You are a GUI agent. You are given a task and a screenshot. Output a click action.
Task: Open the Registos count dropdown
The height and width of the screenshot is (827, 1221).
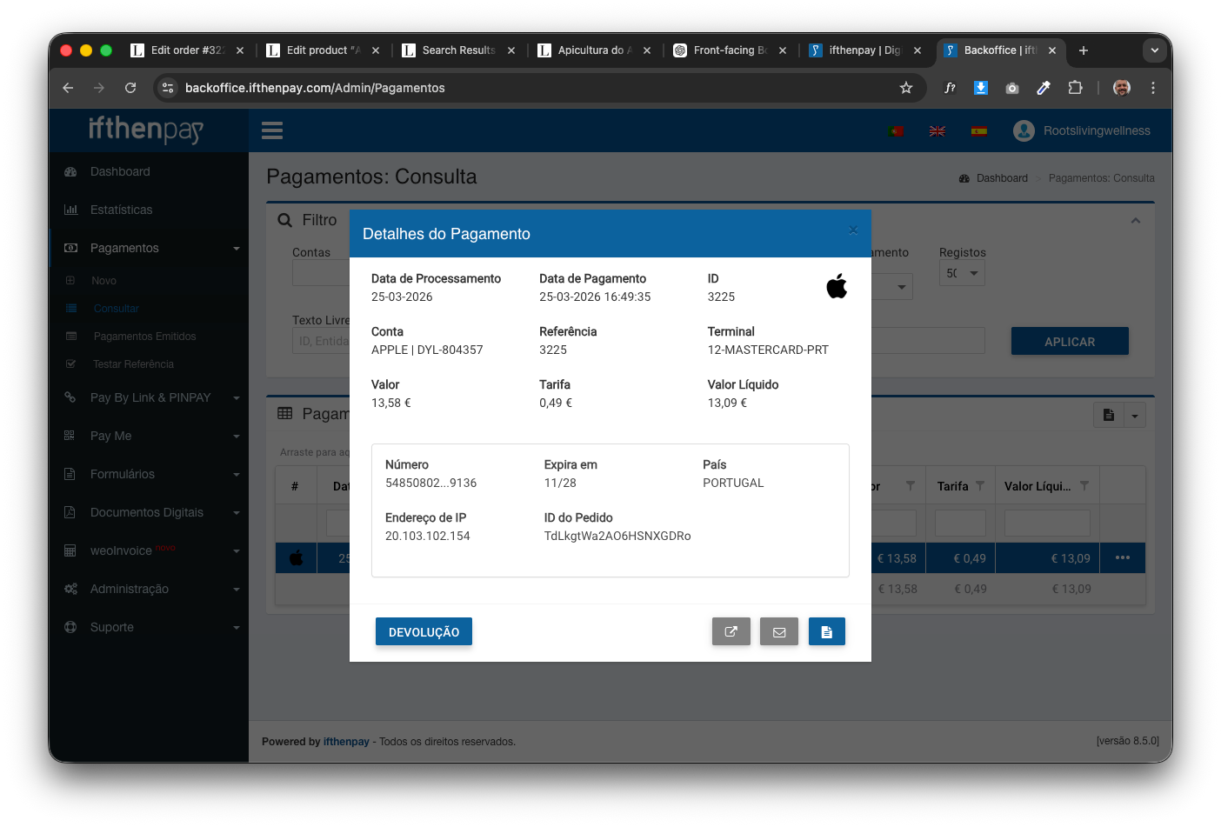[962, 273]
